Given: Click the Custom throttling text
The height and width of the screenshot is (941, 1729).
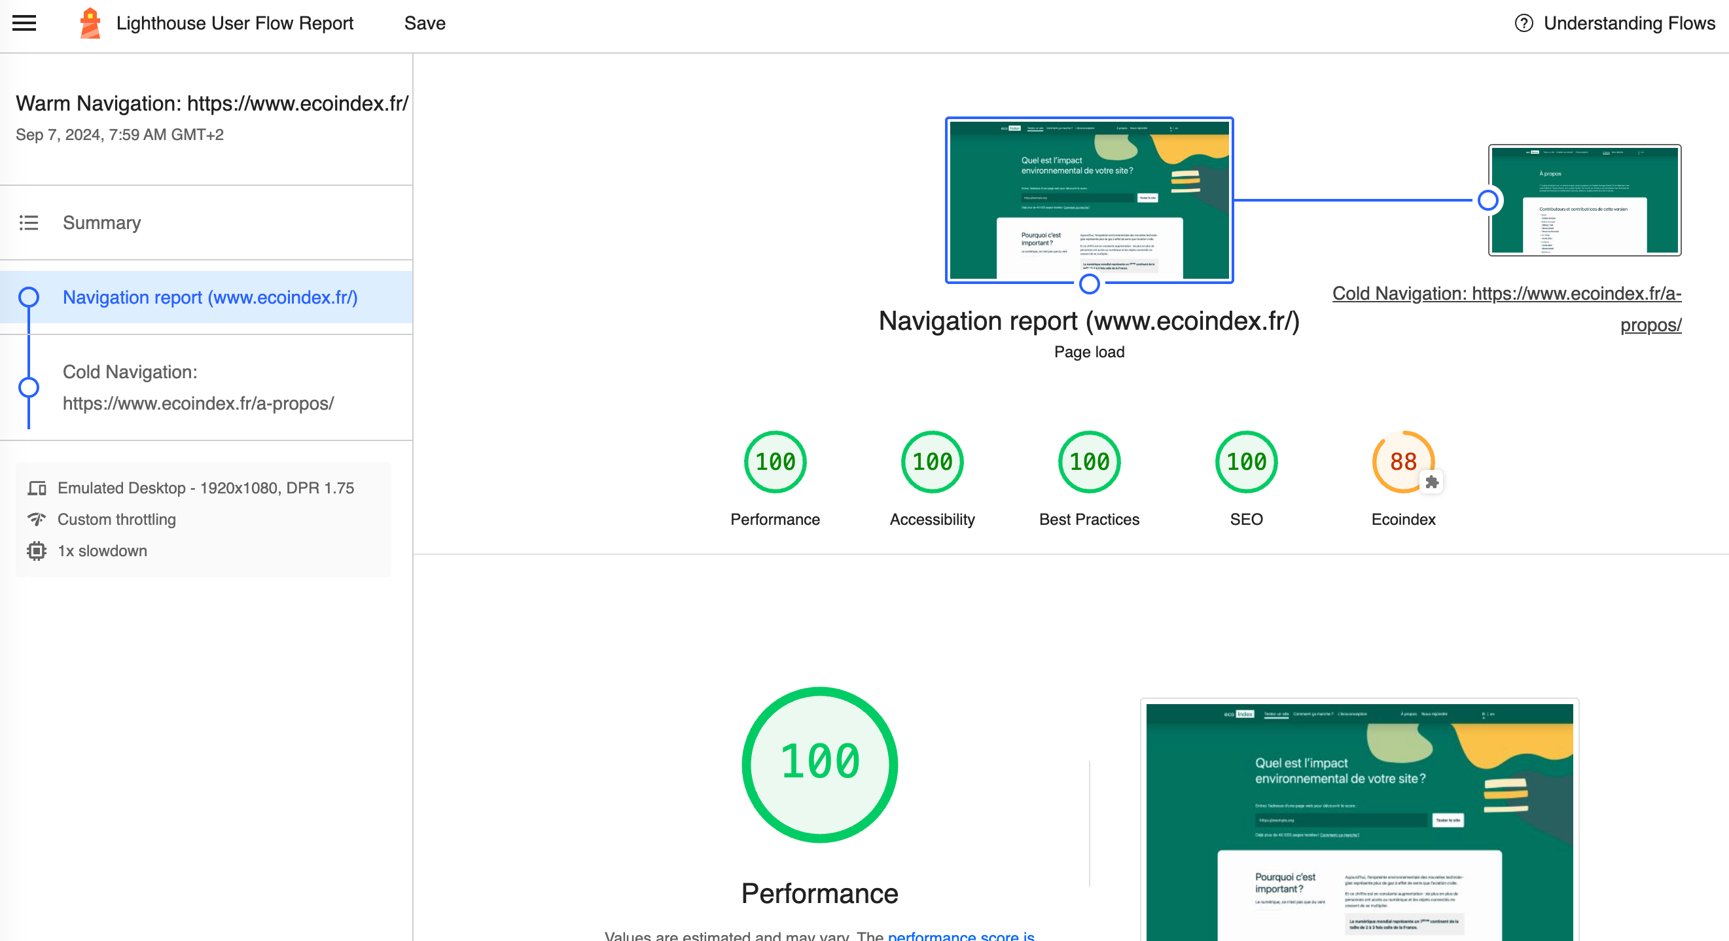Looking at the screenshot, I should pyautogui.click(x=116, y=520).
